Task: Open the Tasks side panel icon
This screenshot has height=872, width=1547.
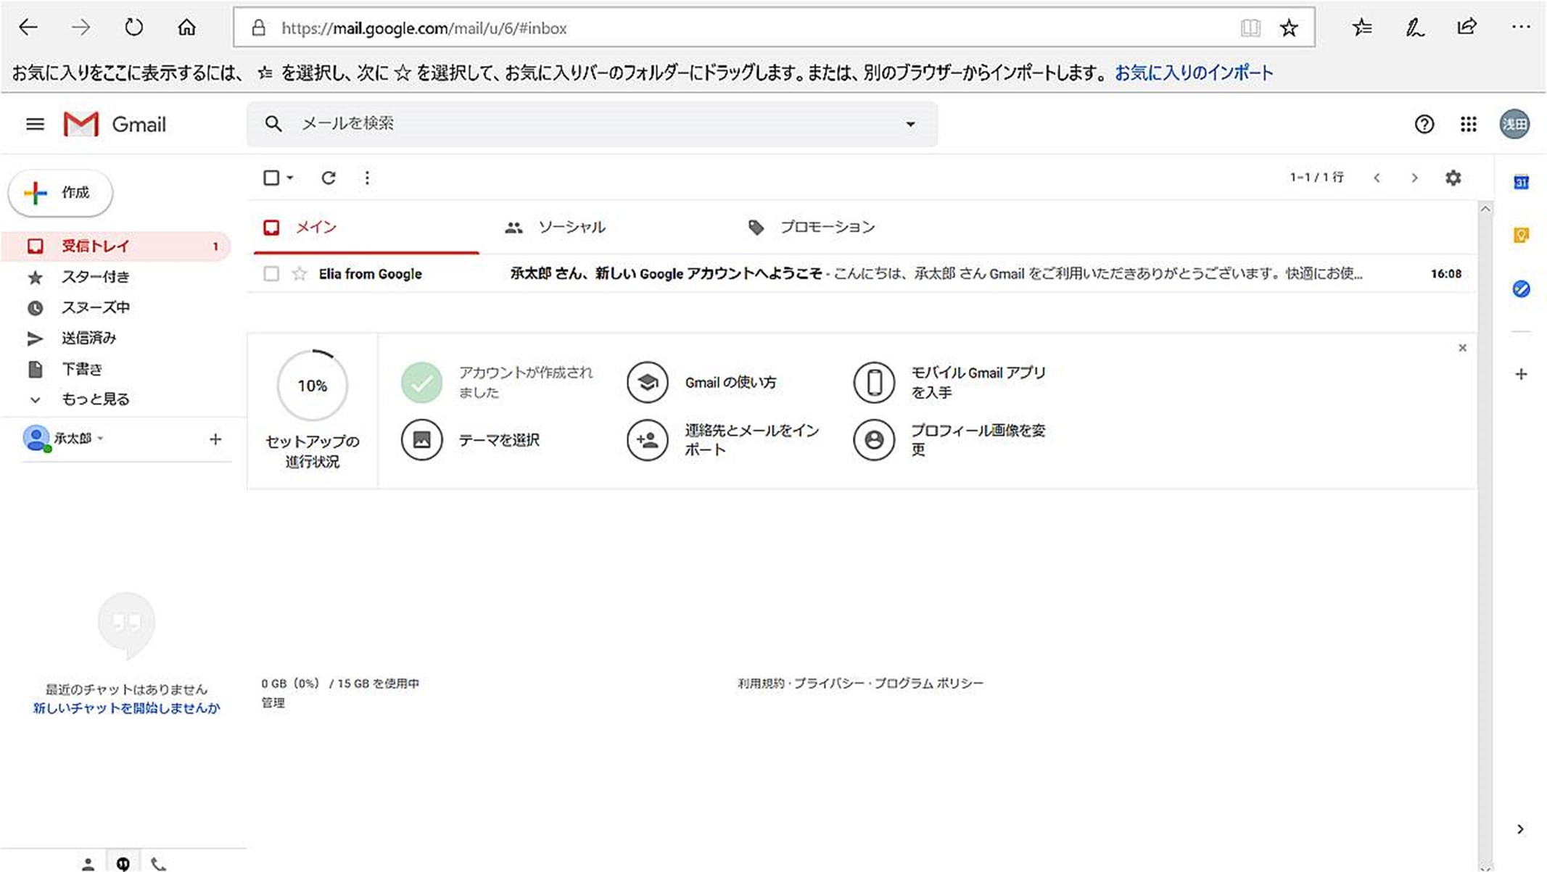Action: pyautogui.click(x=1521, y=288)
